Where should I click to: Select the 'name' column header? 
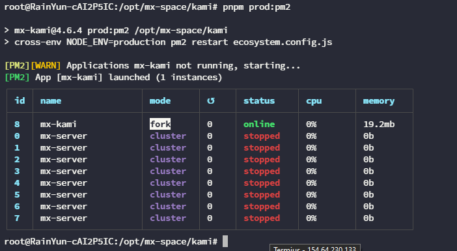tap(51, 101)
